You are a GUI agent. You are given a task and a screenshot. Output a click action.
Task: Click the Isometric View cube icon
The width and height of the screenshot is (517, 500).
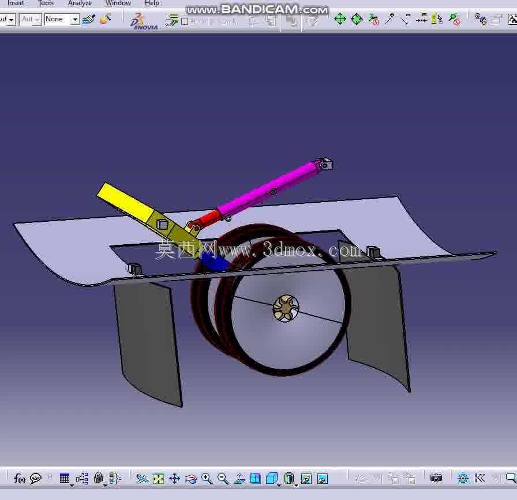point(271,478)
